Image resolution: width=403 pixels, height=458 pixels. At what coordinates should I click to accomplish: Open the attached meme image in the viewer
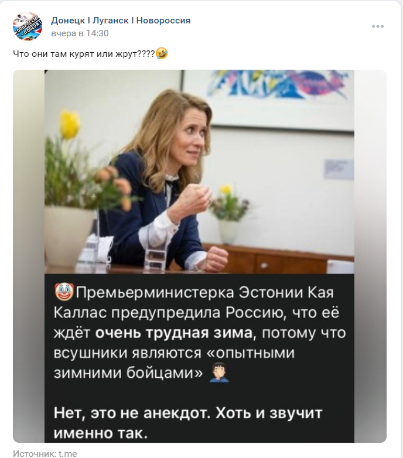pos(200,256)
